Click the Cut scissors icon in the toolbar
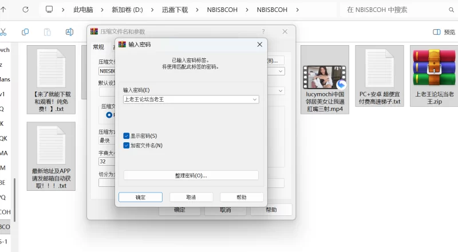 (3, 32)
